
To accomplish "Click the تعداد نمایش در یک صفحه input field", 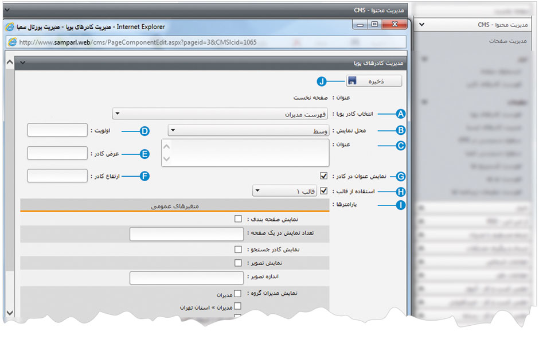I will coord(187,234).
